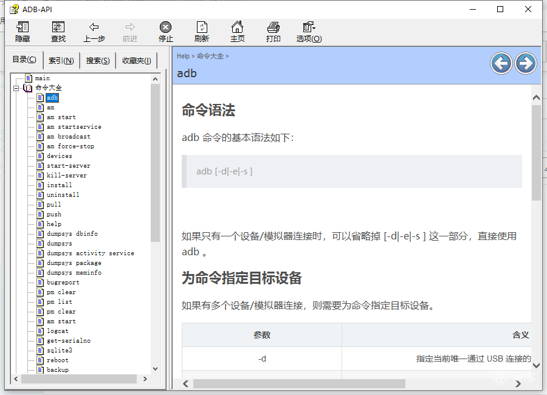Click the ADB-API title bar app icon
Viewport: 547px width, 395px height.
click(x=14, y=9)
